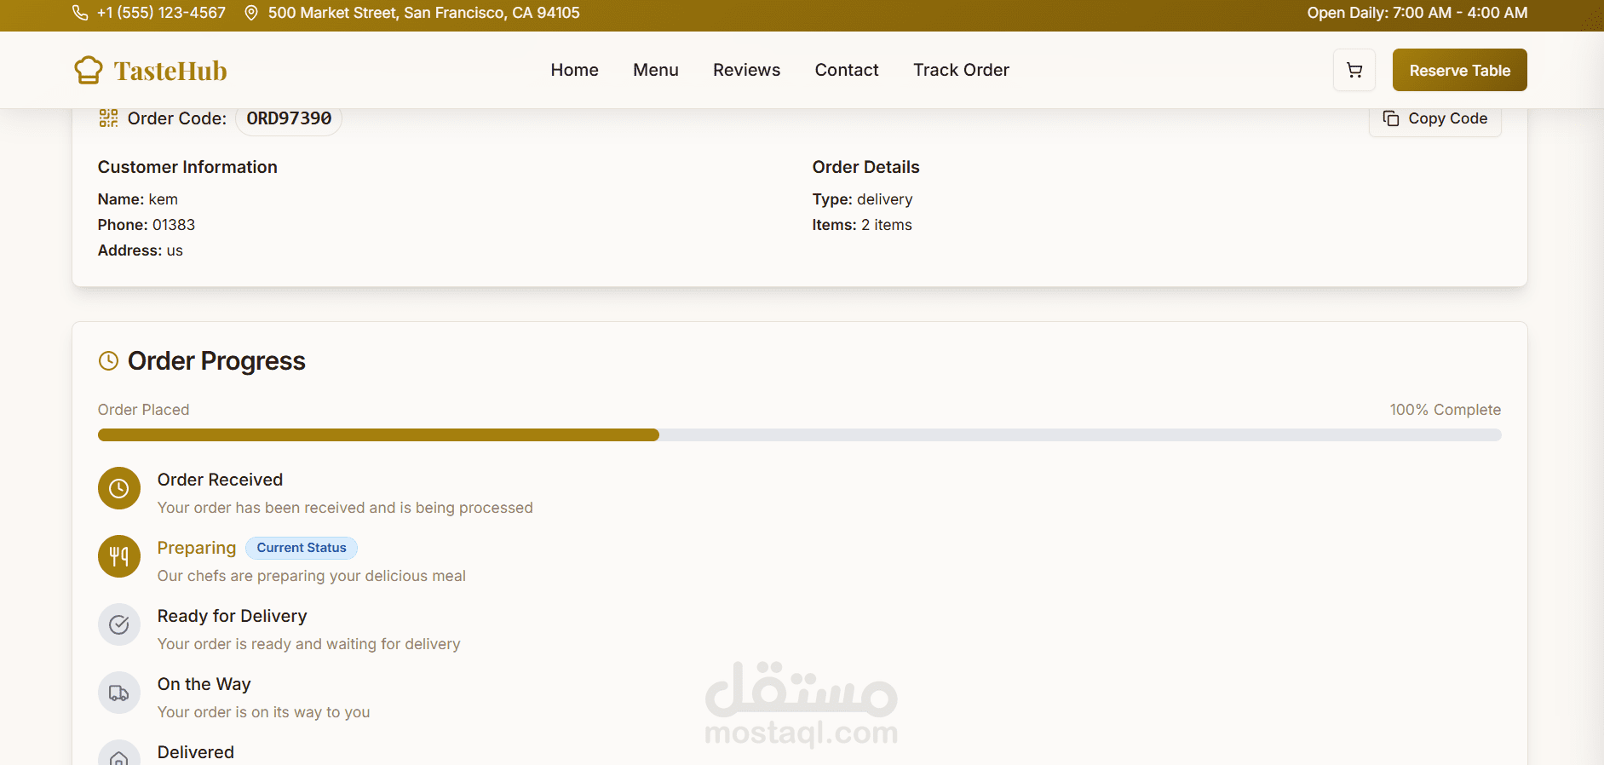Click the Preparing utensils step icon
1604x765 pixels.
tap(119, 556)
